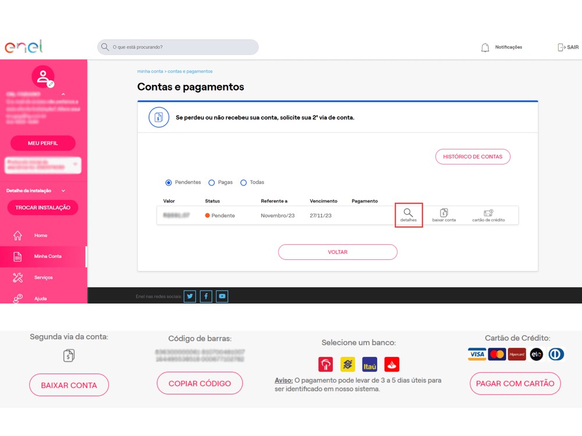Open Serviços in the sidebar
This screenshot has width=582, height=436.
pyautogui.click(x=44, y=277)
